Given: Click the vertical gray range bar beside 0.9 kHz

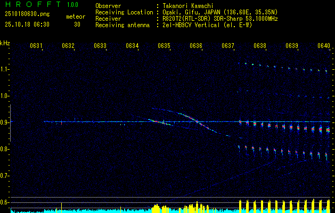Looking at the screenshot, I should 10,123.
